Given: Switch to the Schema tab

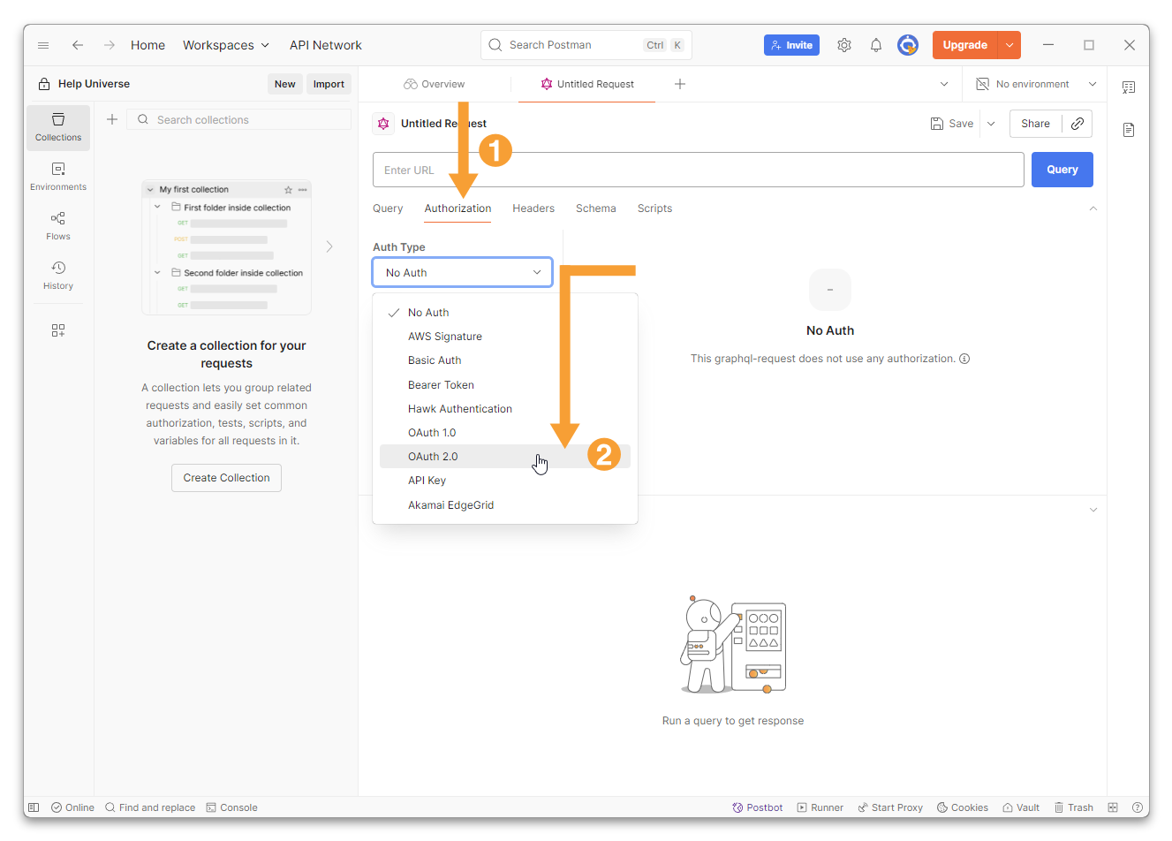Looking at the screenshot, I should [x=596, y=208].
